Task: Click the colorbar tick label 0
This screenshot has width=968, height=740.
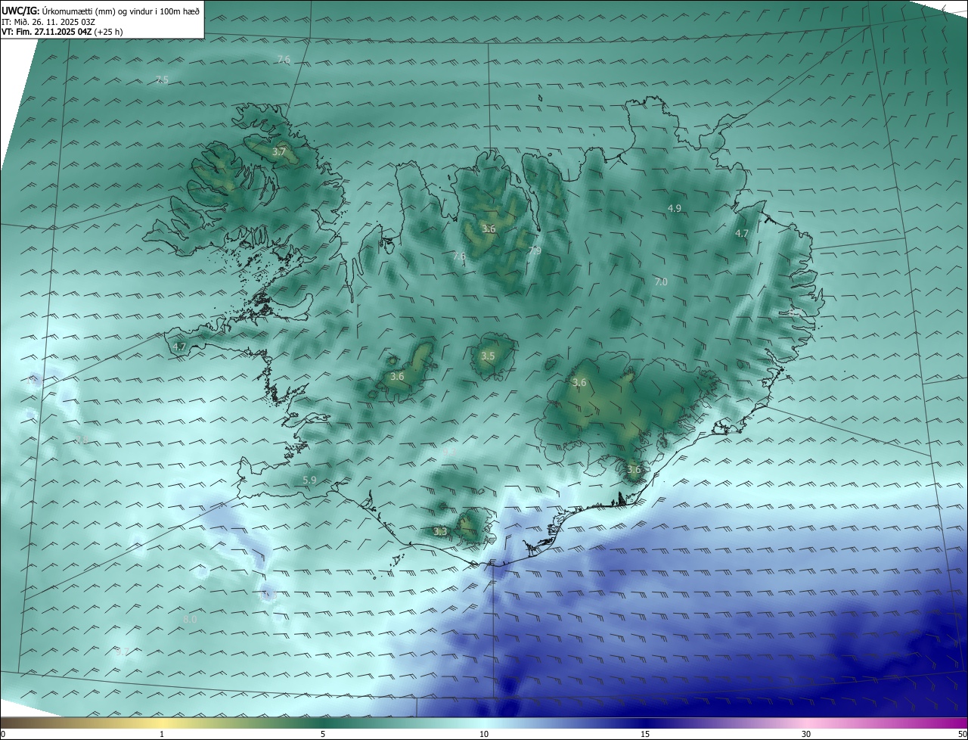Action: click(x=3, y=734)
